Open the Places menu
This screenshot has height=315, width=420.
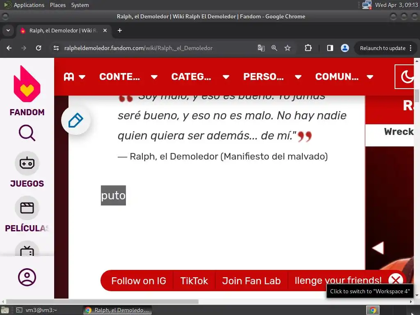coord(58,5)
